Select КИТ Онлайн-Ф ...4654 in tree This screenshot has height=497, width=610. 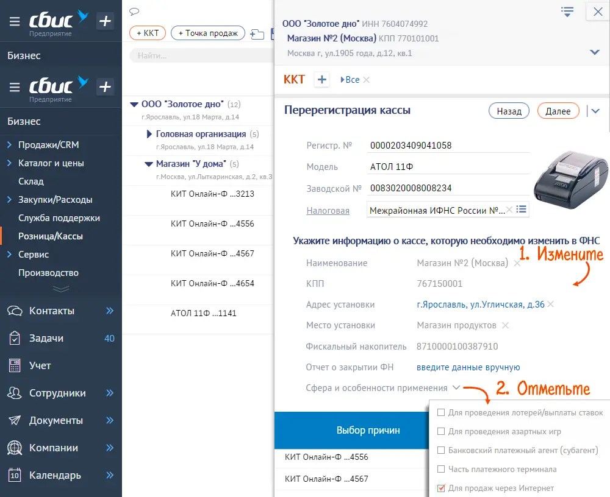pyautogui.click(x=212, y=283)
